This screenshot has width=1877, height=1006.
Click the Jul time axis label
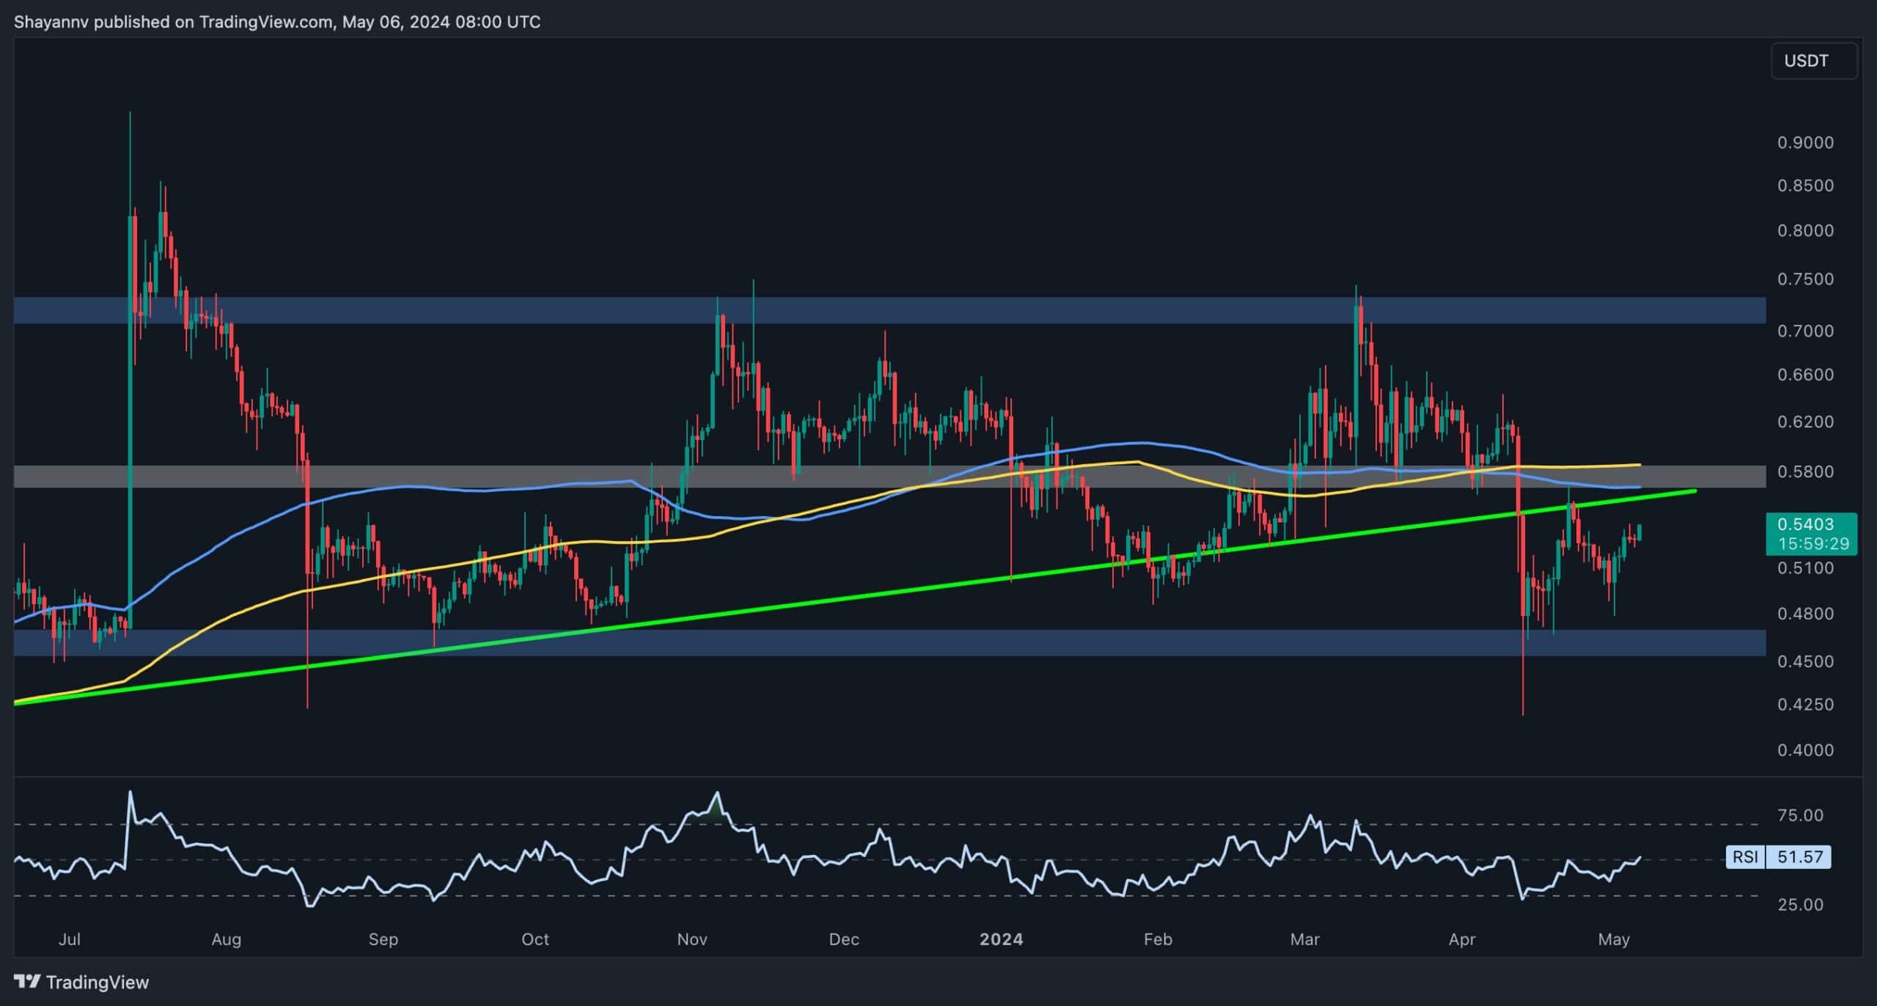(x=69, y=939)
